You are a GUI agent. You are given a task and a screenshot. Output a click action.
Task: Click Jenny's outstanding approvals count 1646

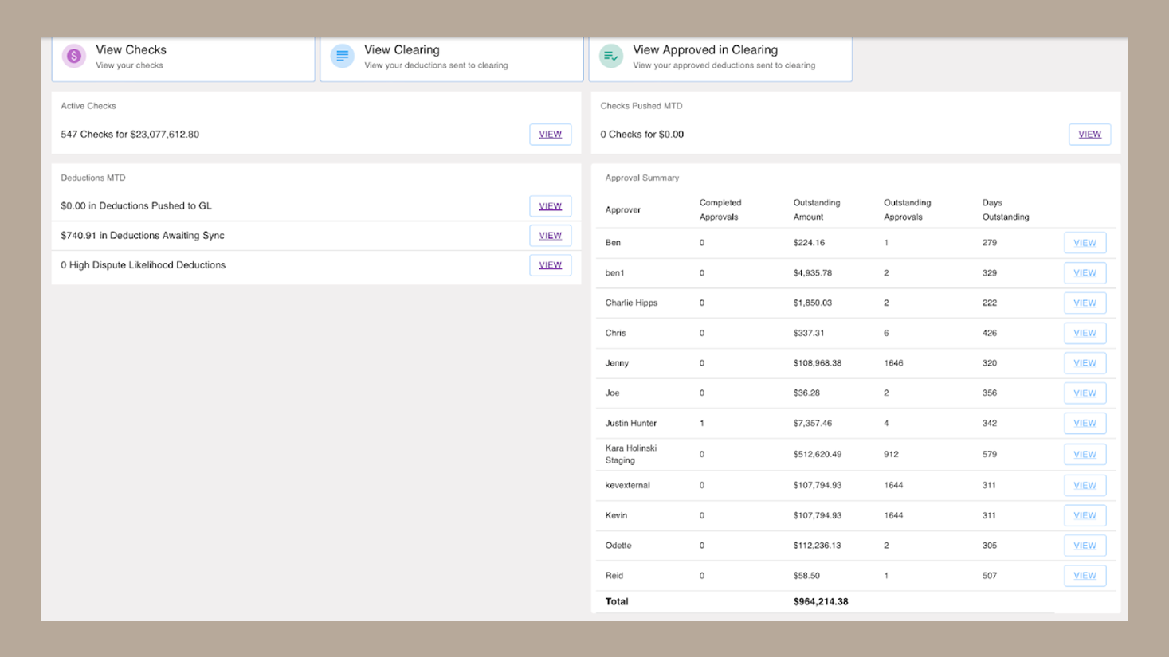point(893,363)
